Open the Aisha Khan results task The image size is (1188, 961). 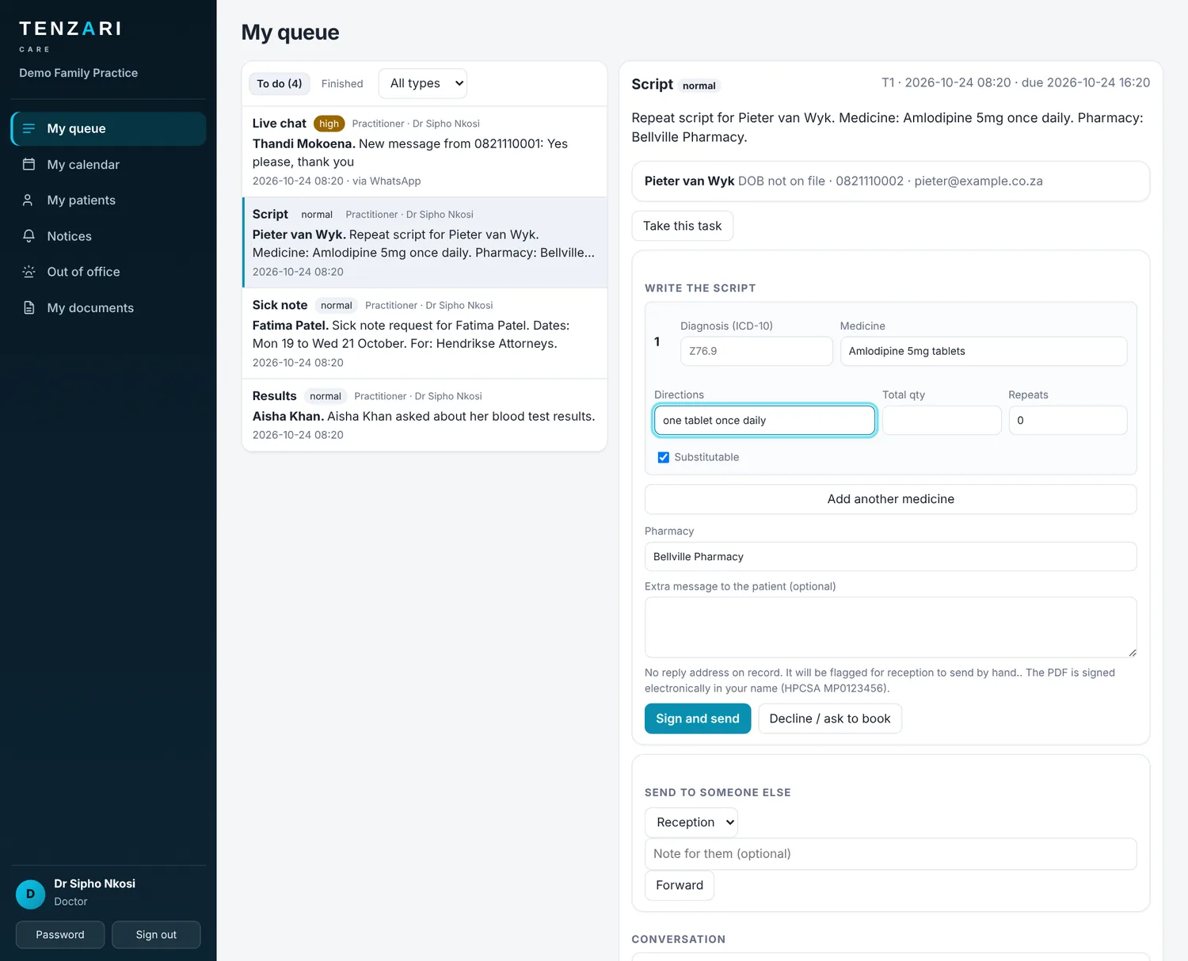click(425, 415)
